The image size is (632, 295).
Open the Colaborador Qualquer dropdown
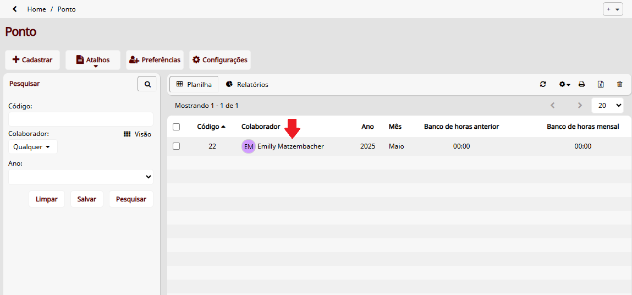coord(33,147)
